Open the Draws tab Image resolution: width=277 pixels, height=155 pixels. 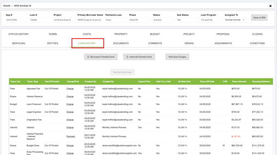coord(189,43)
